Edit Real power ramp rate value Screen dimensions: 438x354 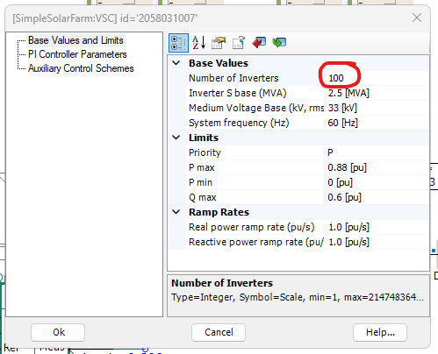pyautogui.click(x=377, y=227)
